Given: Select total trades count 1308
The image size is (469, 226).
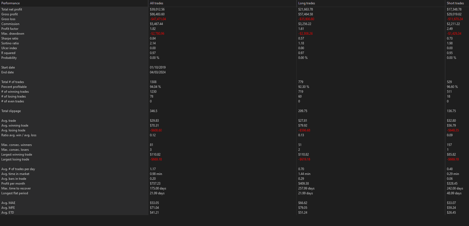Looking at the screenshot, I should (153, 82).
